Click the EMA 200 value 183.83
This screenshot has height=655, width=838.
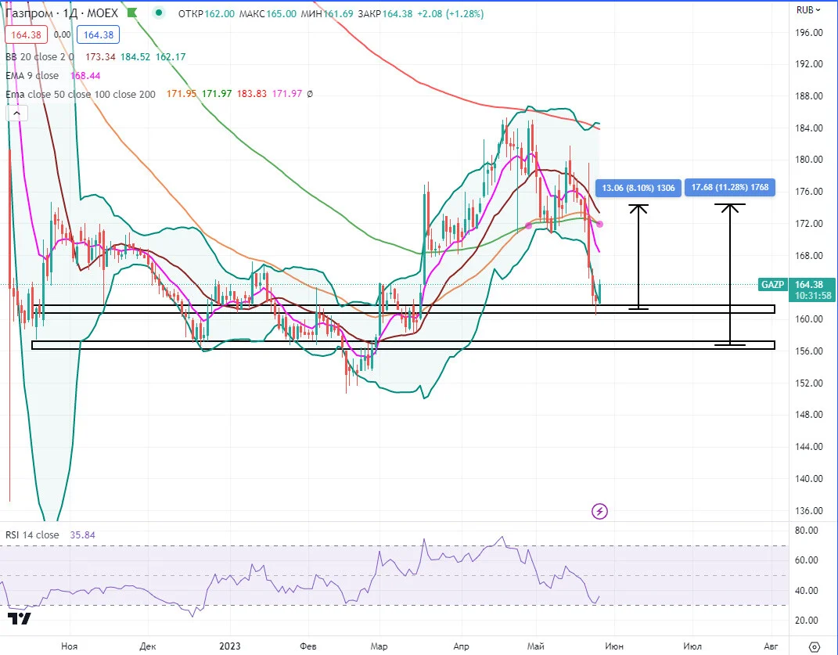(x=252, y=94)
